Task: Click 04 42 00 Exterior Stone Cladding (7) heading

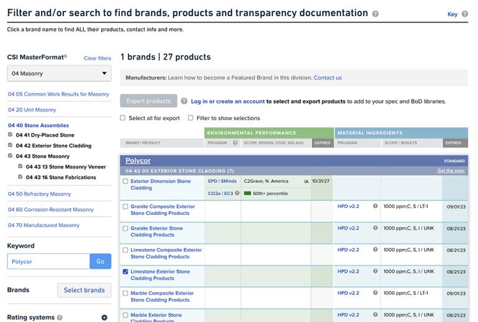Action: pos(179,171)
